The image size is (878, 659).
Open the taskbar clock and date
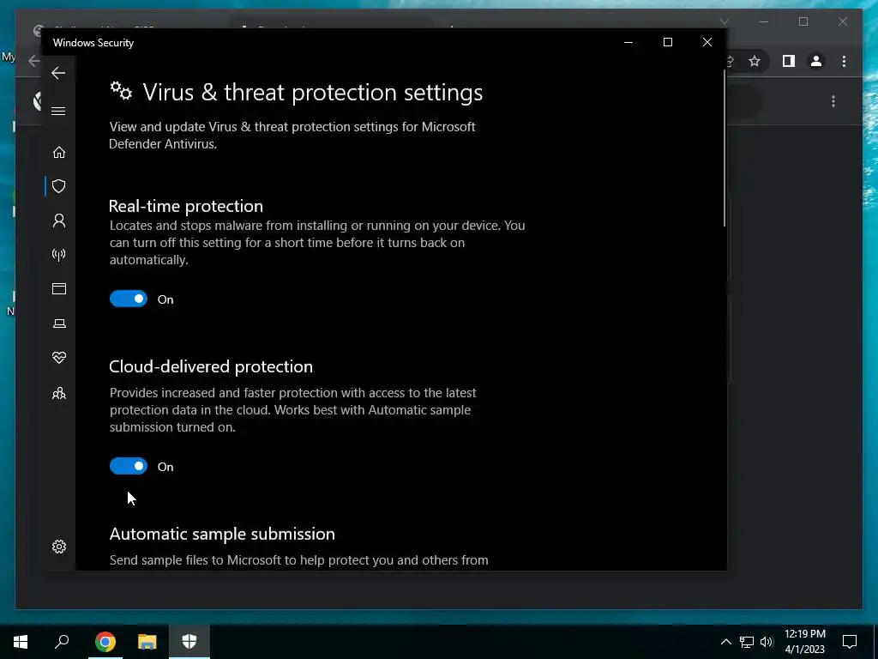(804, 642)
